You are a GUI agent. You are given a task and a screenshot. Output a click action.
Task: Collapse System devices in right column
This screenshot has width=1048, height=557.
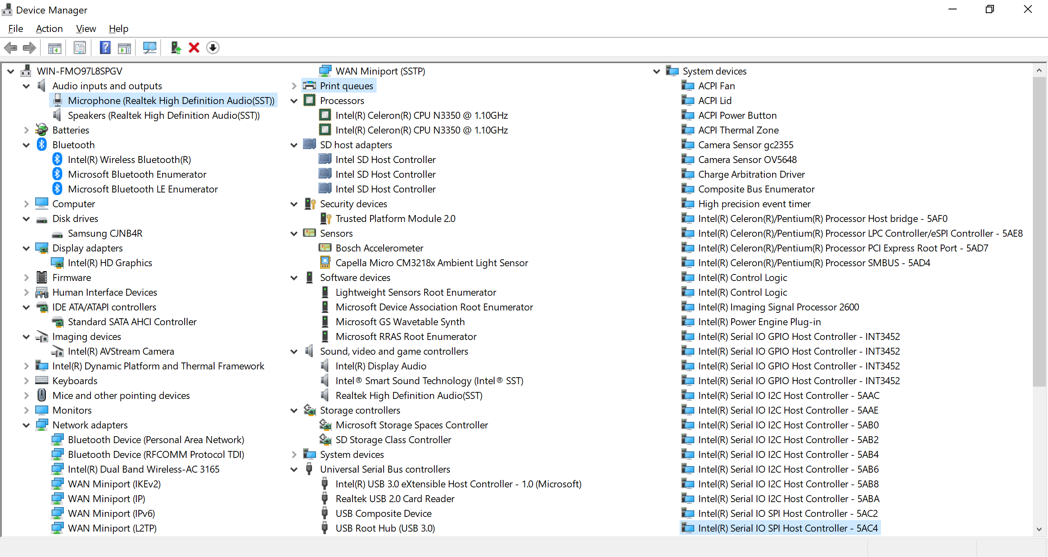coord(657,71)
